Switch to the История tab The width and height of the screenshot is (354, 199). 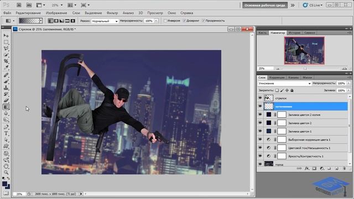click(x=294, y=33)
